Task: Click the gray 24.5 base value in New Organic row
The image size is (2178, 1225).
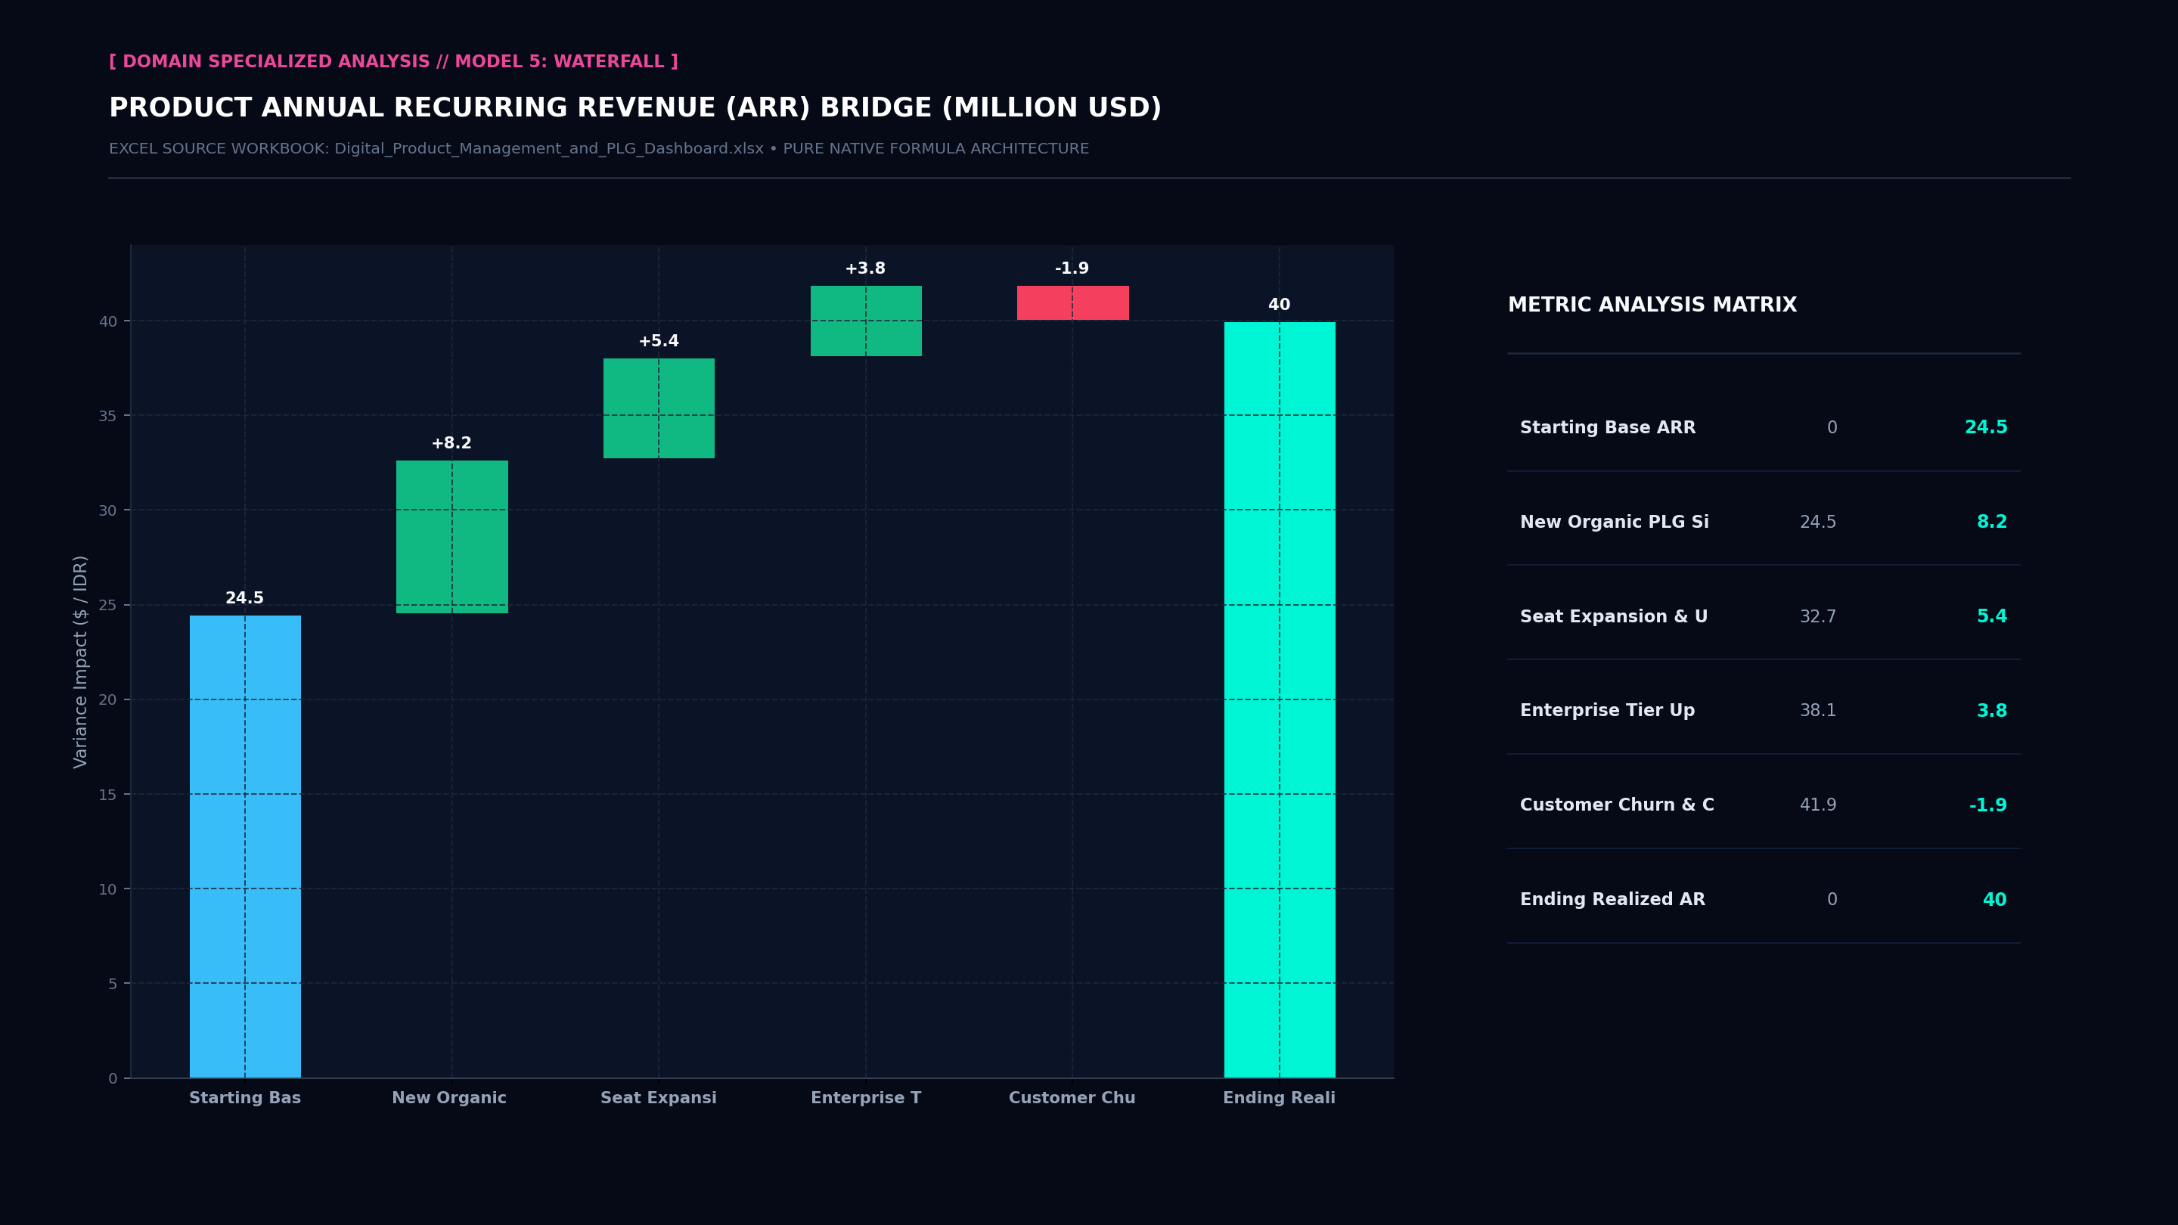Action: [1818, 523]
